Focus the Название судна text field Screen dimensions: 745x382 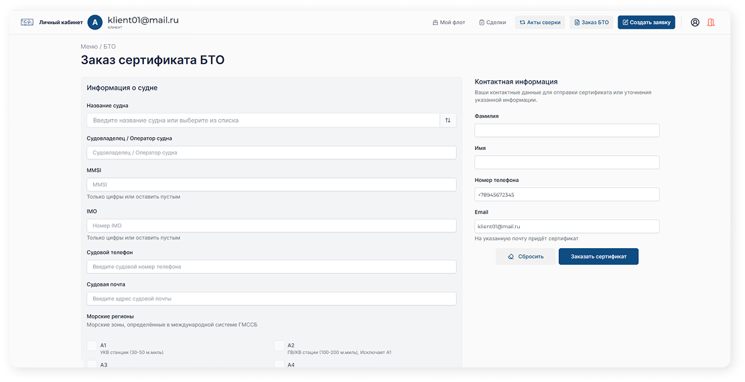pos(263,120)
